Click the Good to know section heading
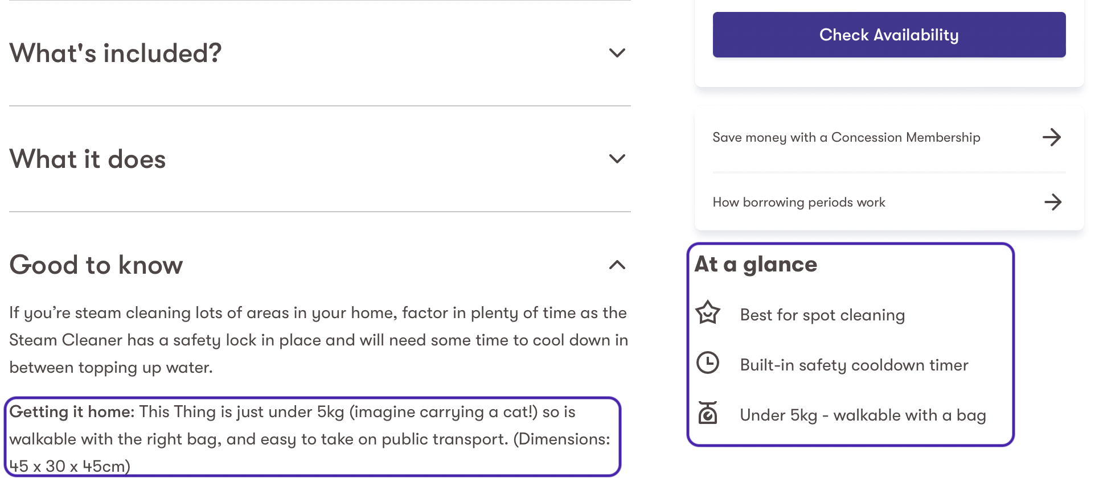The image size is (1099, 482). [x=96, y=265]
